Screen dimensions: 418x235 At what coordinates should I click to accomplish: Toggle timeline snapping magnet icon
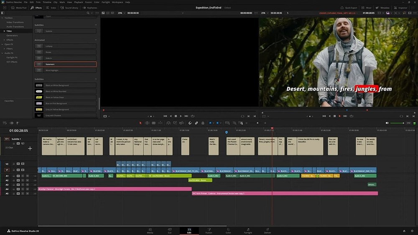point(190,123)
